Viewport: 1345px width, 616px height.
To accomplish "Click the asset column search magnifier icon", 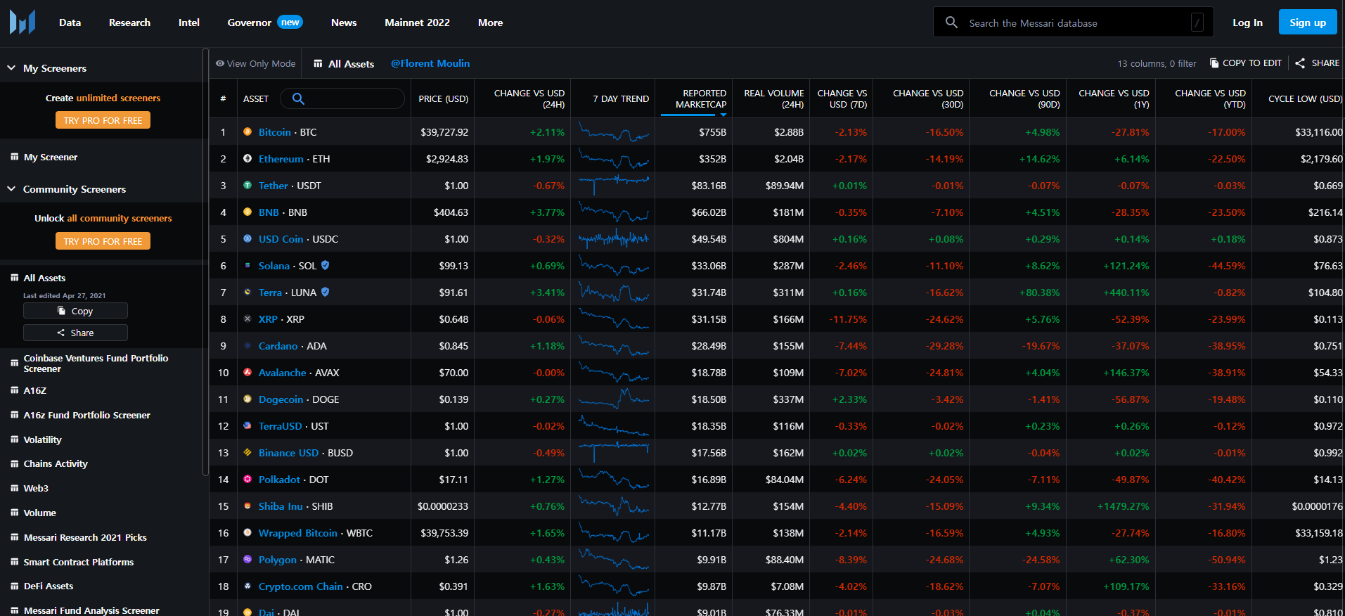I will [x=298, y=98].
